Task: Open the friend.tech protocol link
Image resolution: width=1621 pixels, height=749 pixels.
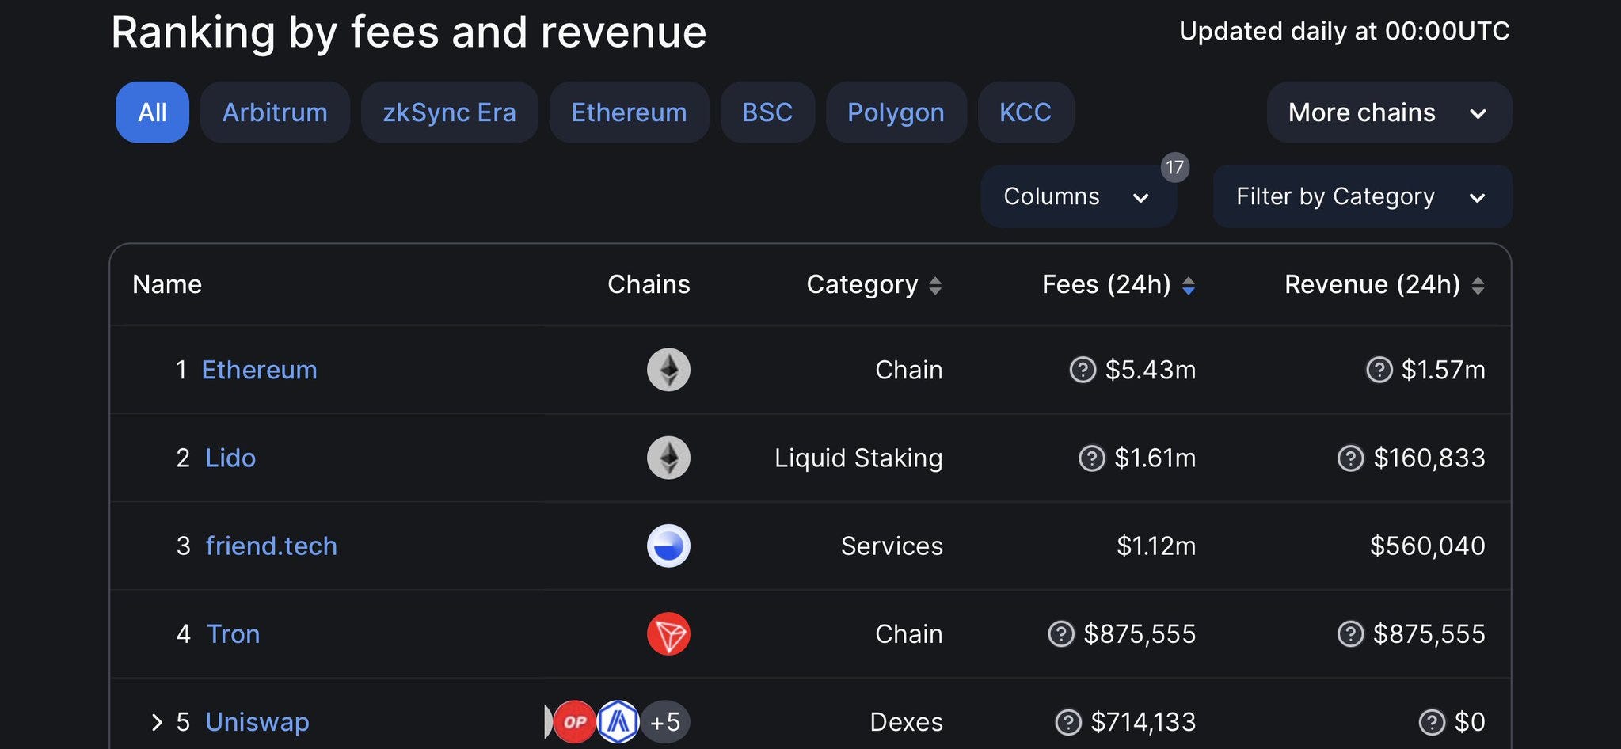Action: click(271, 546)
